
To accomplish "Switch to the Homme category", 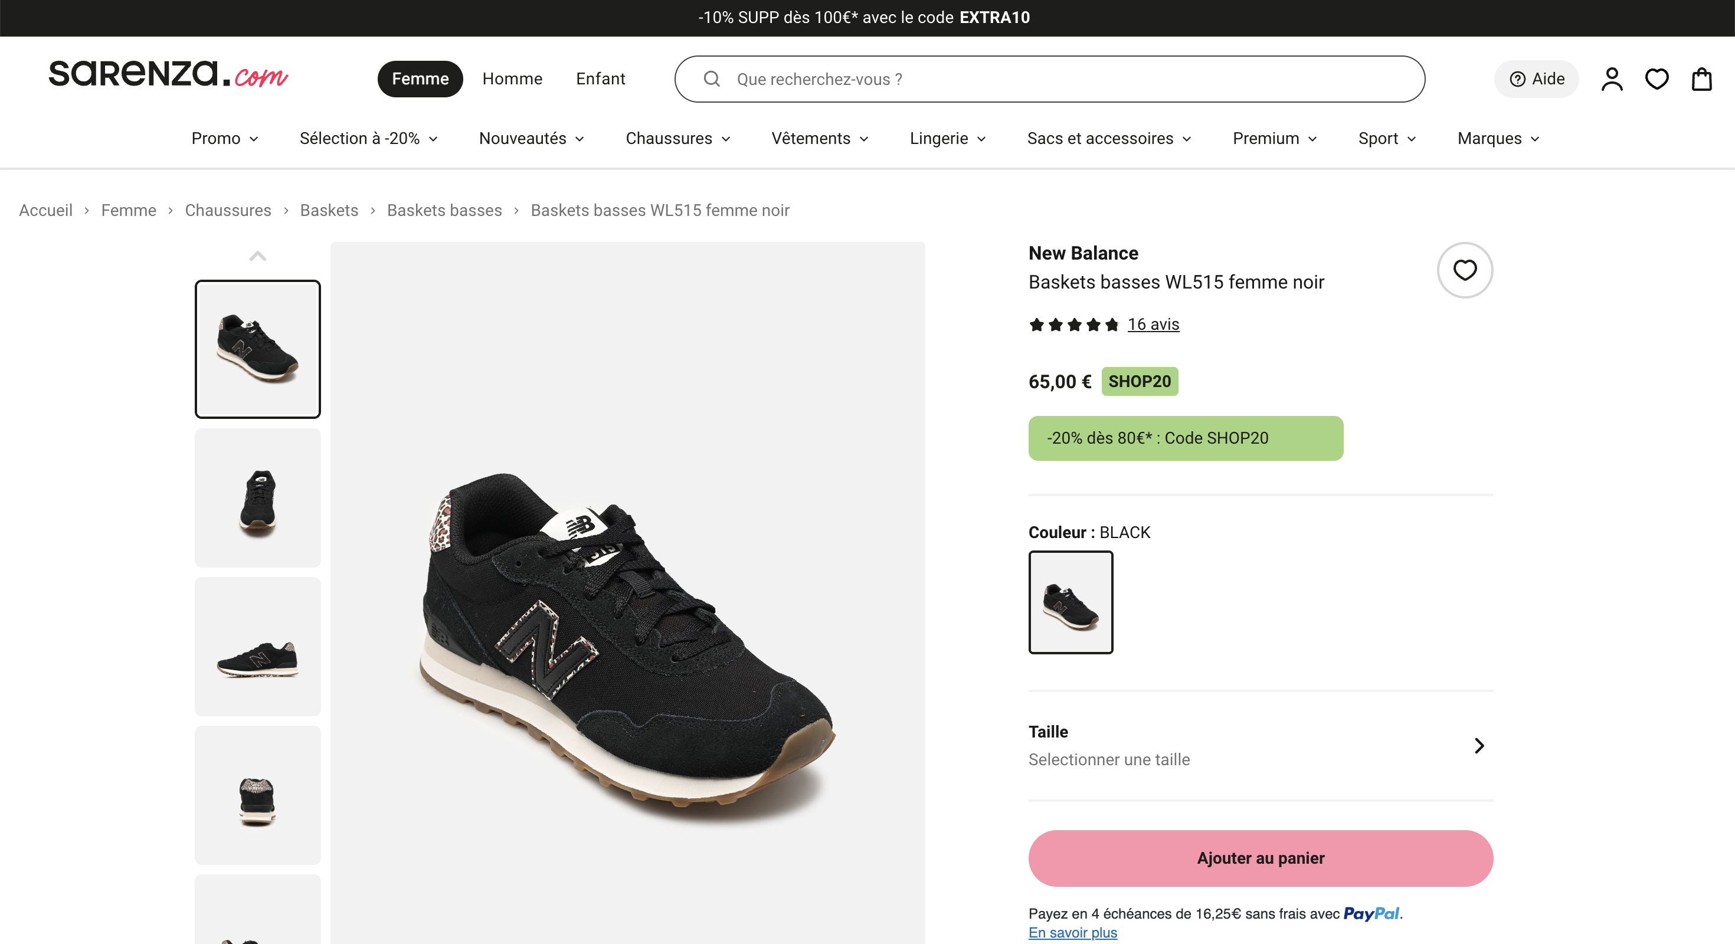I will click(512, 79).
